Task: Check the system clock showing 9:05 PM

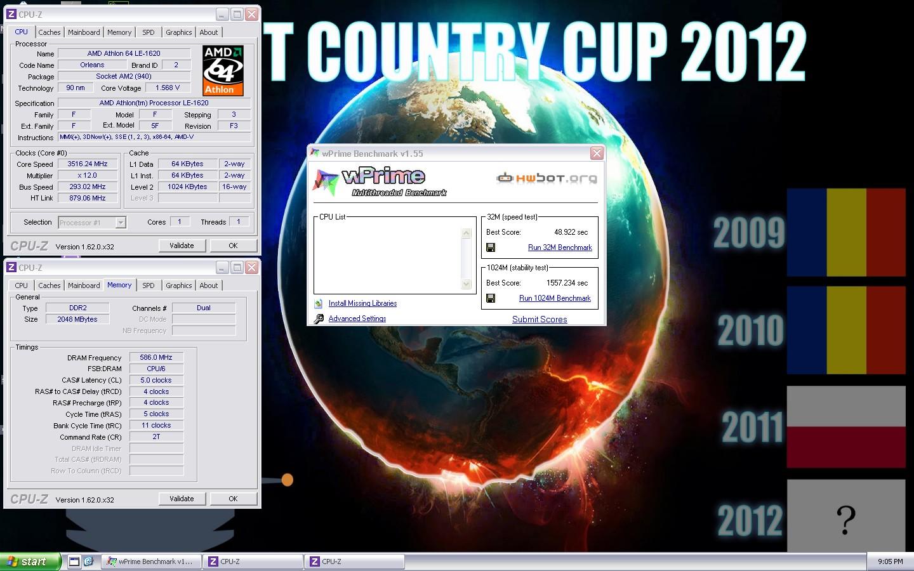Action: pyautogui.click(x=890, y=561)
